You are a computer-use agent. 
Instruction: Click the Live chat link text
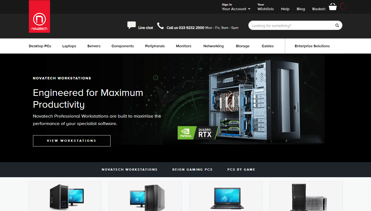tap(145, 28)
